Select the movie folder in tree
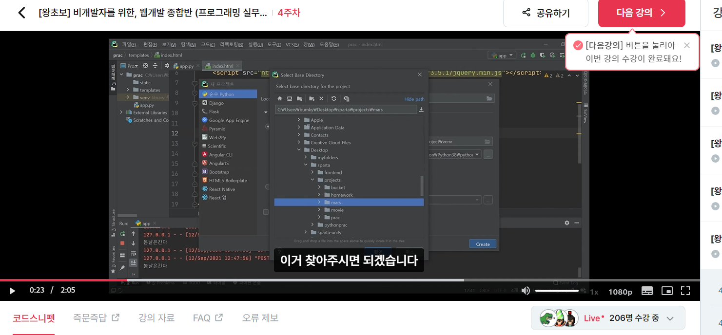Image resolution: width=722 pixels, height=335 pixels. [337, 210]
